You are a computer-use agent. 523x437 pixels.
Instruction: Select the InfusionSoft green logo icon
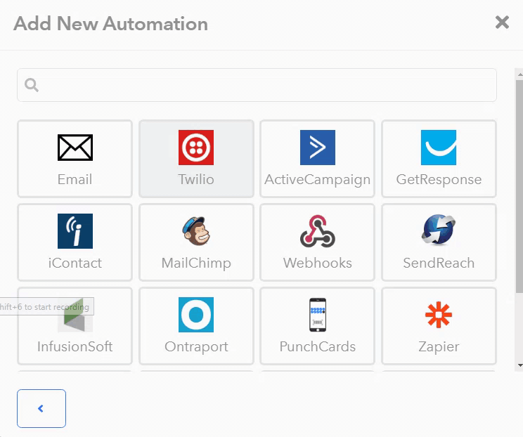(x=75, y=315)
